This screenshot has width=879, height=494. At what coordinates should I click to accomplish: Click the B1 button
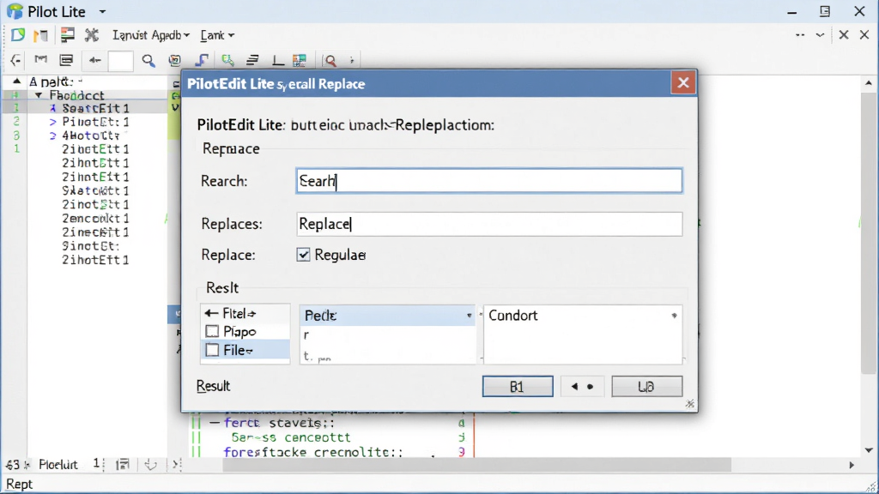[x=518, y=387]
